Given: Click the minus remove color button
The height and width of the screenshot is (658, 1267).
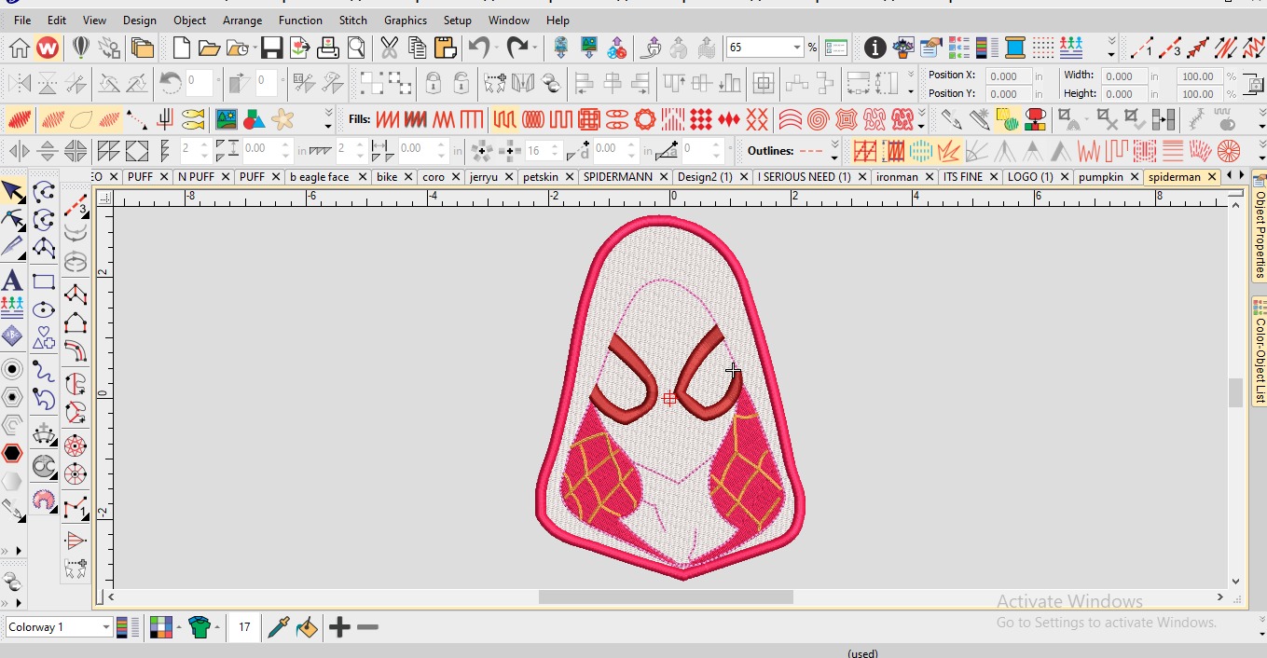Looking at the screenshot, I should (367, 627).
